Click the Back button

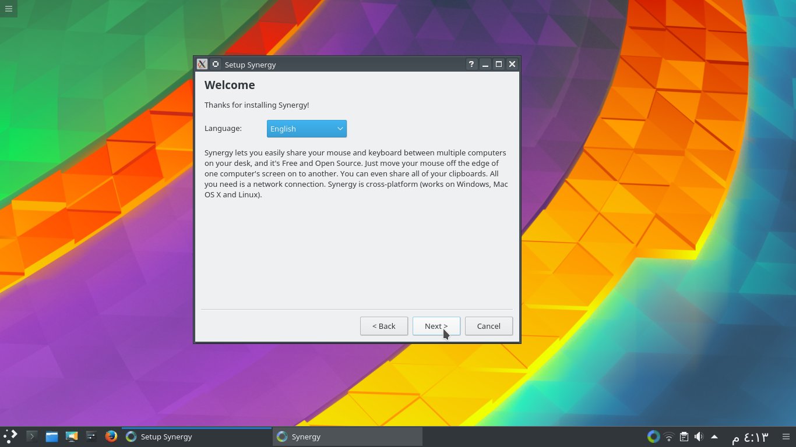click(384, 326)
